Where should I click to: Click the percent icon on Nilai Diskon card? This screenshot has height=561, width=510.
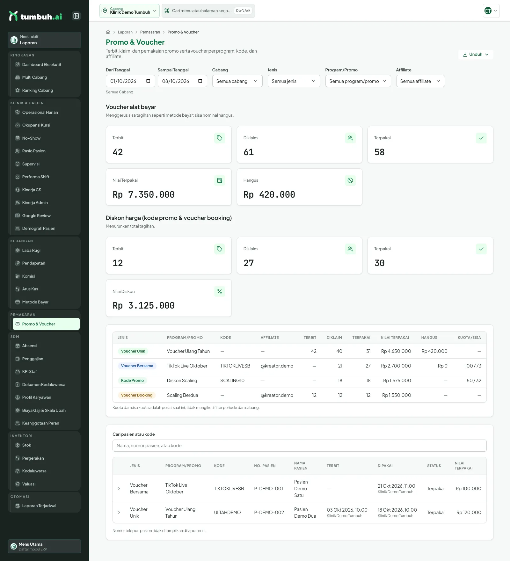click(220, 291)
